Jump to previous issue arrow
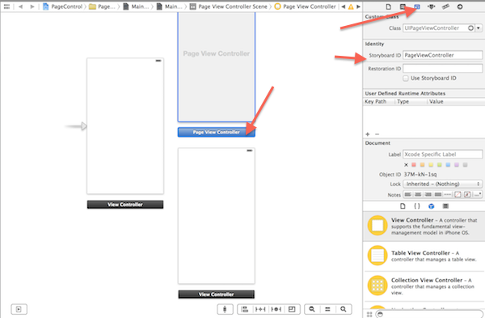Screen dimensions: 485x318 pos(344,6)
